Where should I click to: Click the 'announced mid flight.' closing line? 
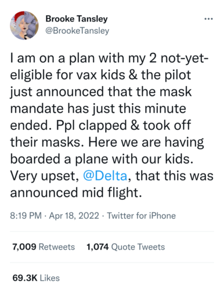point(76,193)
